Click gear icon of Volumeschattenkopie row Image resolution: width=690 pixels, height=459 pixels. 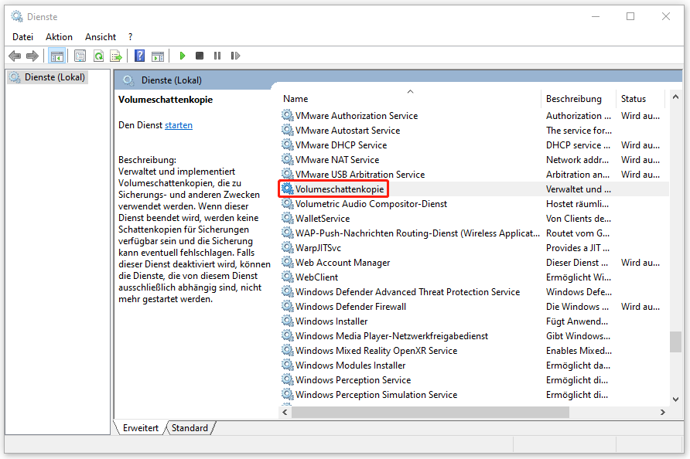287,189
